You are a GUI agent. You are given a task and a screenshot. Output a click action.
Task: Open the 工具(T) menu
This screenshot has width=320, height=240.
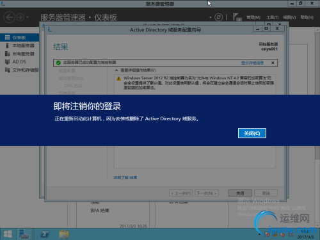(x=273, y=17)
